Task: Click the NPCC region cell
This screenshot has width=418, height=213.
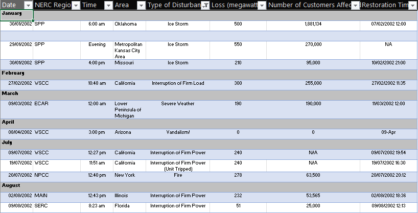Action: pyautogui.click(x=57, y=177)
